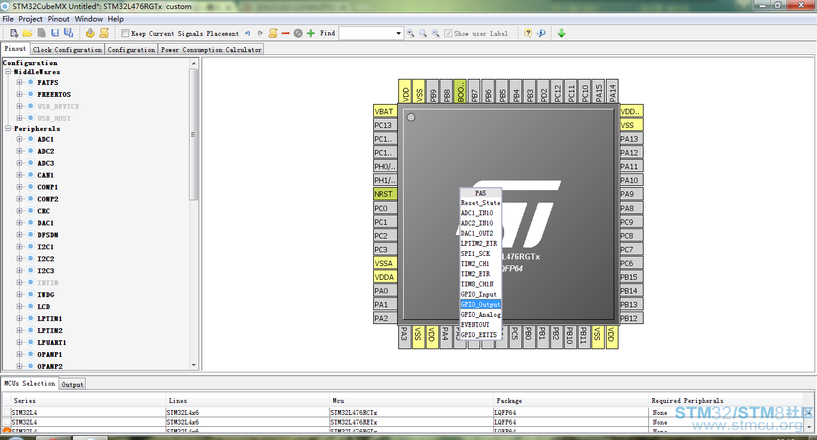
Task: Click the VBAT pin on the chip
Action: (385, 111)
